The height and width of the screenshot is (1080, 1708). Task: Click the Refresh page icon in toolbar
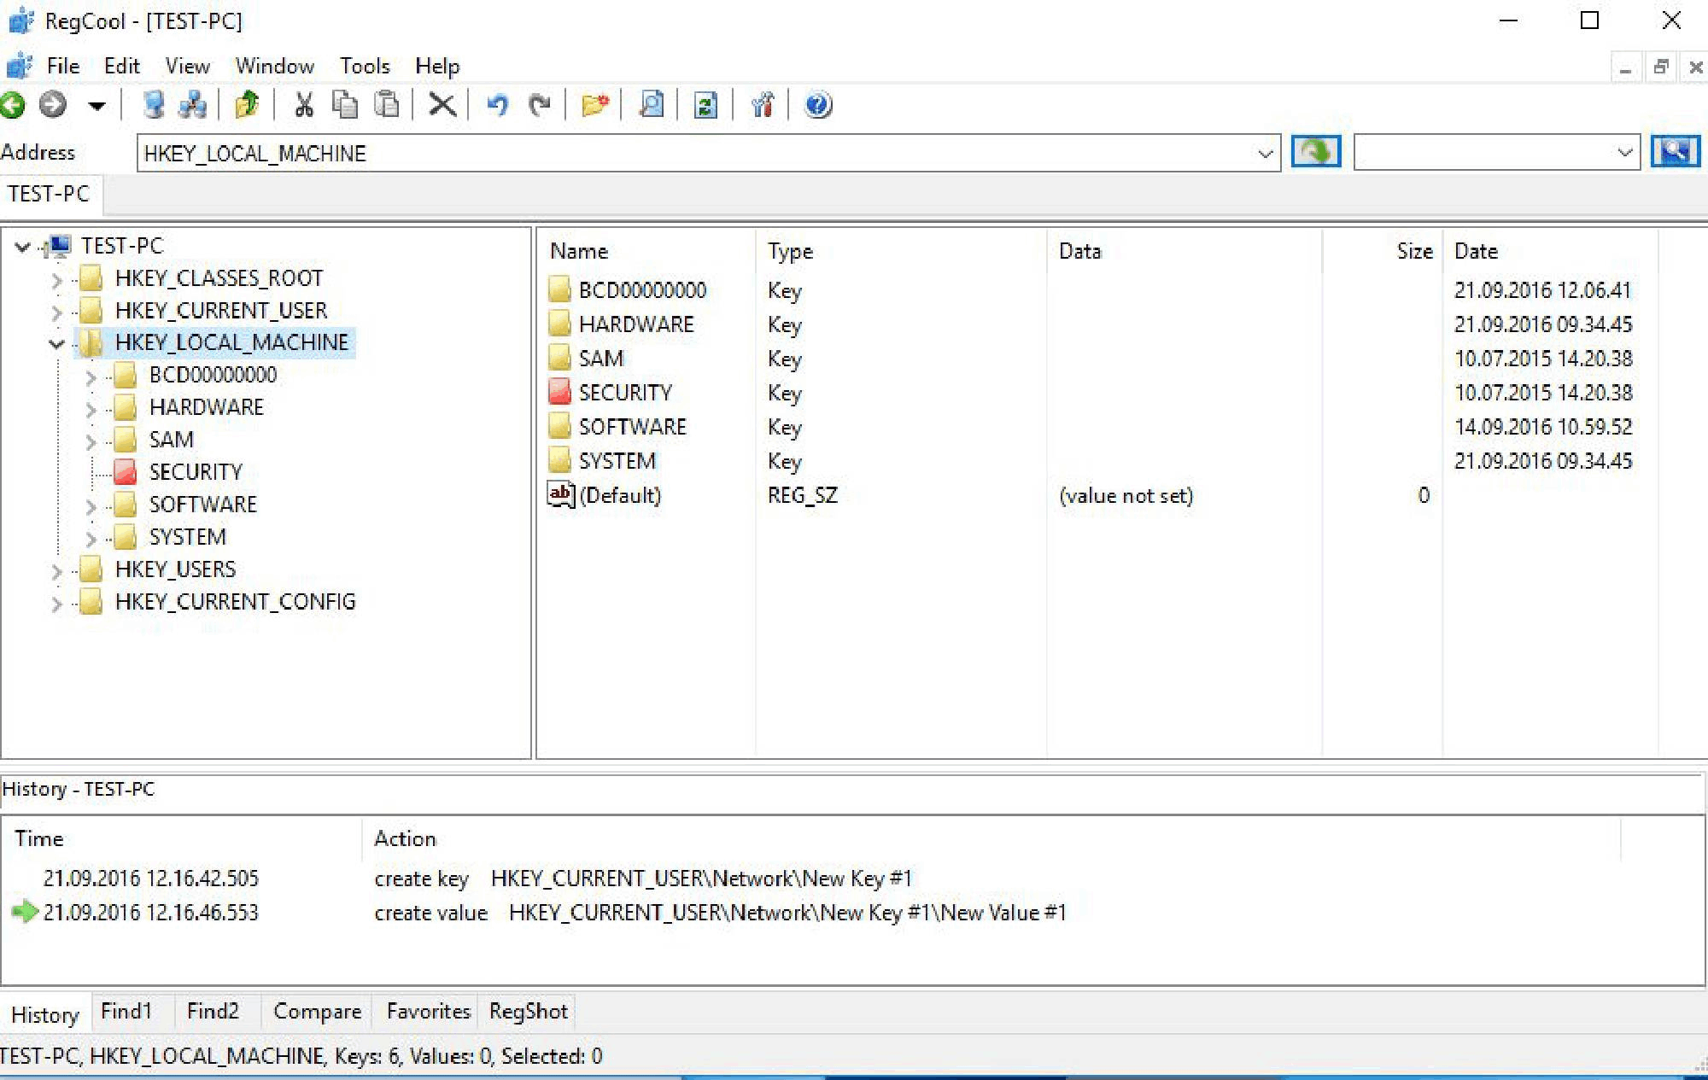pos(705,105)
